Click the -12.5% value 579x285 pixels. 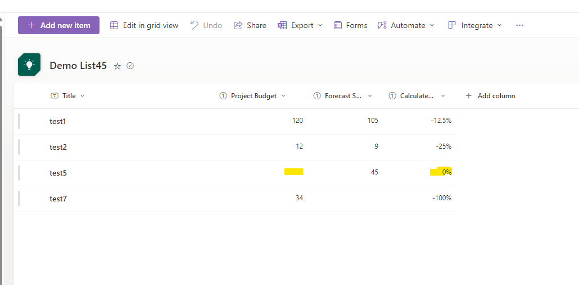pyautogui.click(x=441, y=120)
